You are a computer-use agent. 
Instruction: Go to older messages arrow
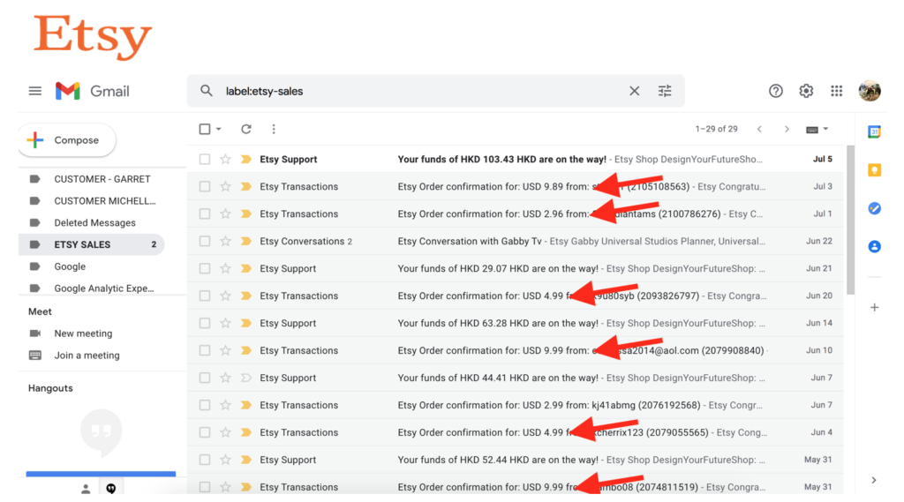[787, 129]
